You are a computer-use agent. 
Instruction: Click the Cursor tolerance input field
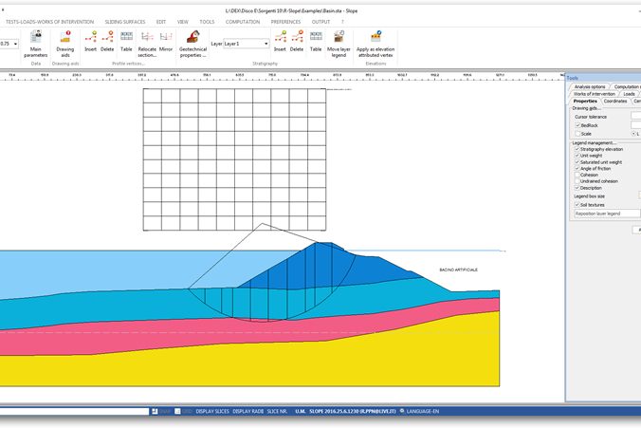(x=635, y=117)
